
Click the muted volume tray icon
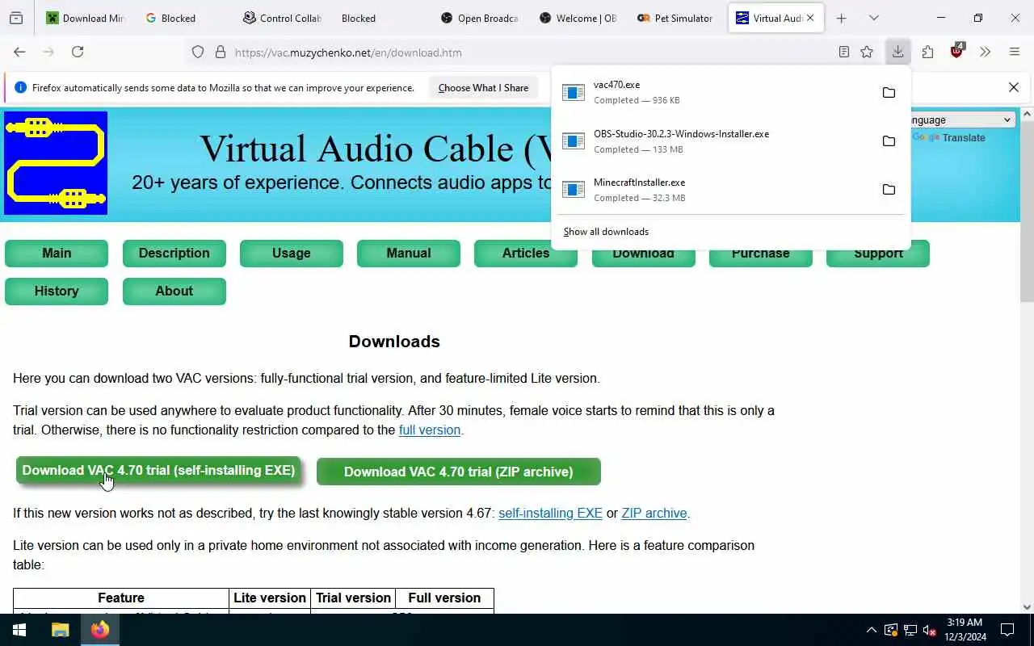click(x=930, y=630)
